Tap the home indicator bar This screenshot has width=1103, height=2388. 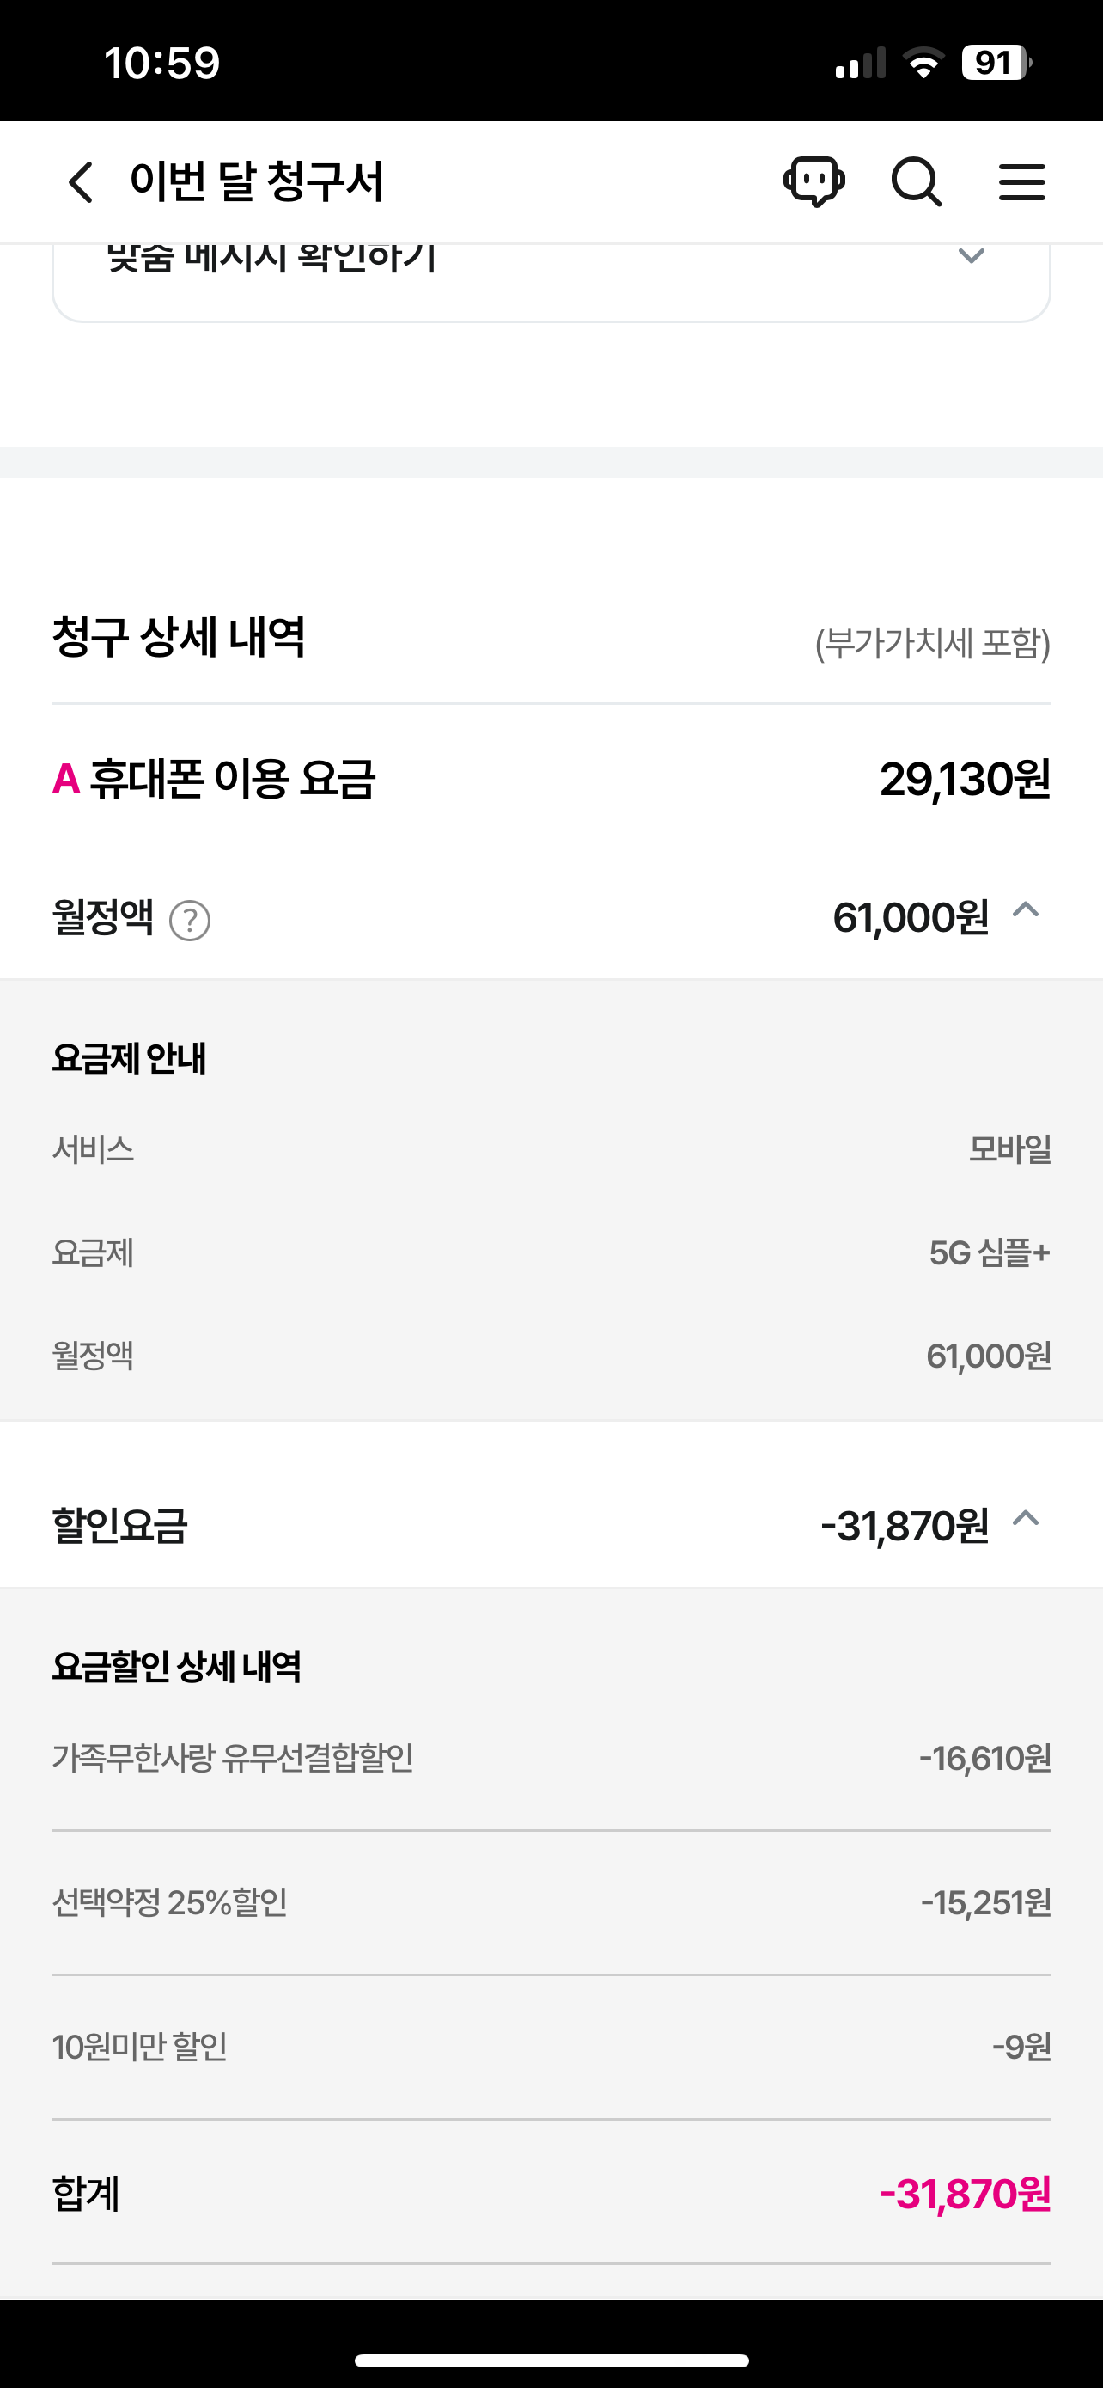551,2360
